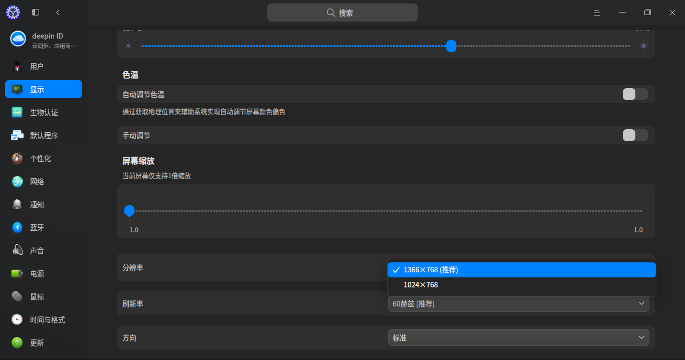Screen dimensions: 685x360
Task: Toggle the sidebar panel icon
Action: point(36,13)
